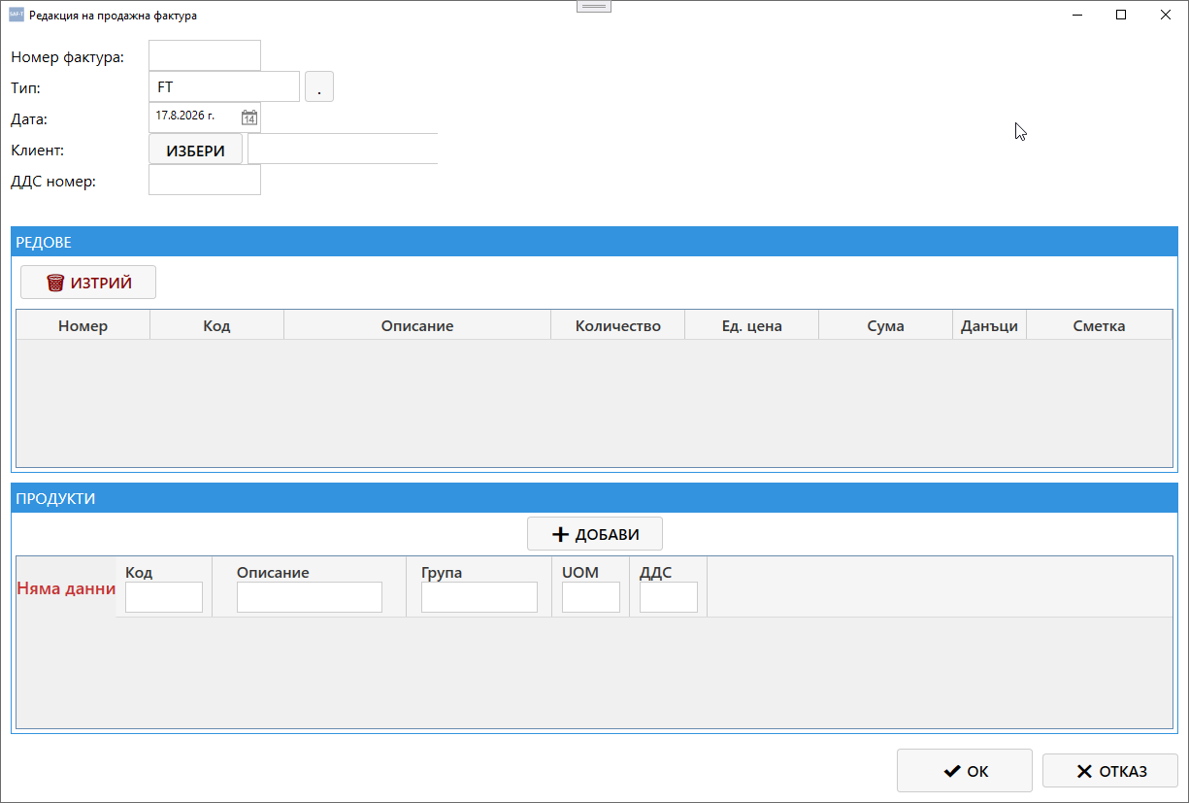Image resolution: width=1189 pixels, height=803 pixels.
Task: Minimize the invoice editing window
Action: click(x=1076, y=15)
